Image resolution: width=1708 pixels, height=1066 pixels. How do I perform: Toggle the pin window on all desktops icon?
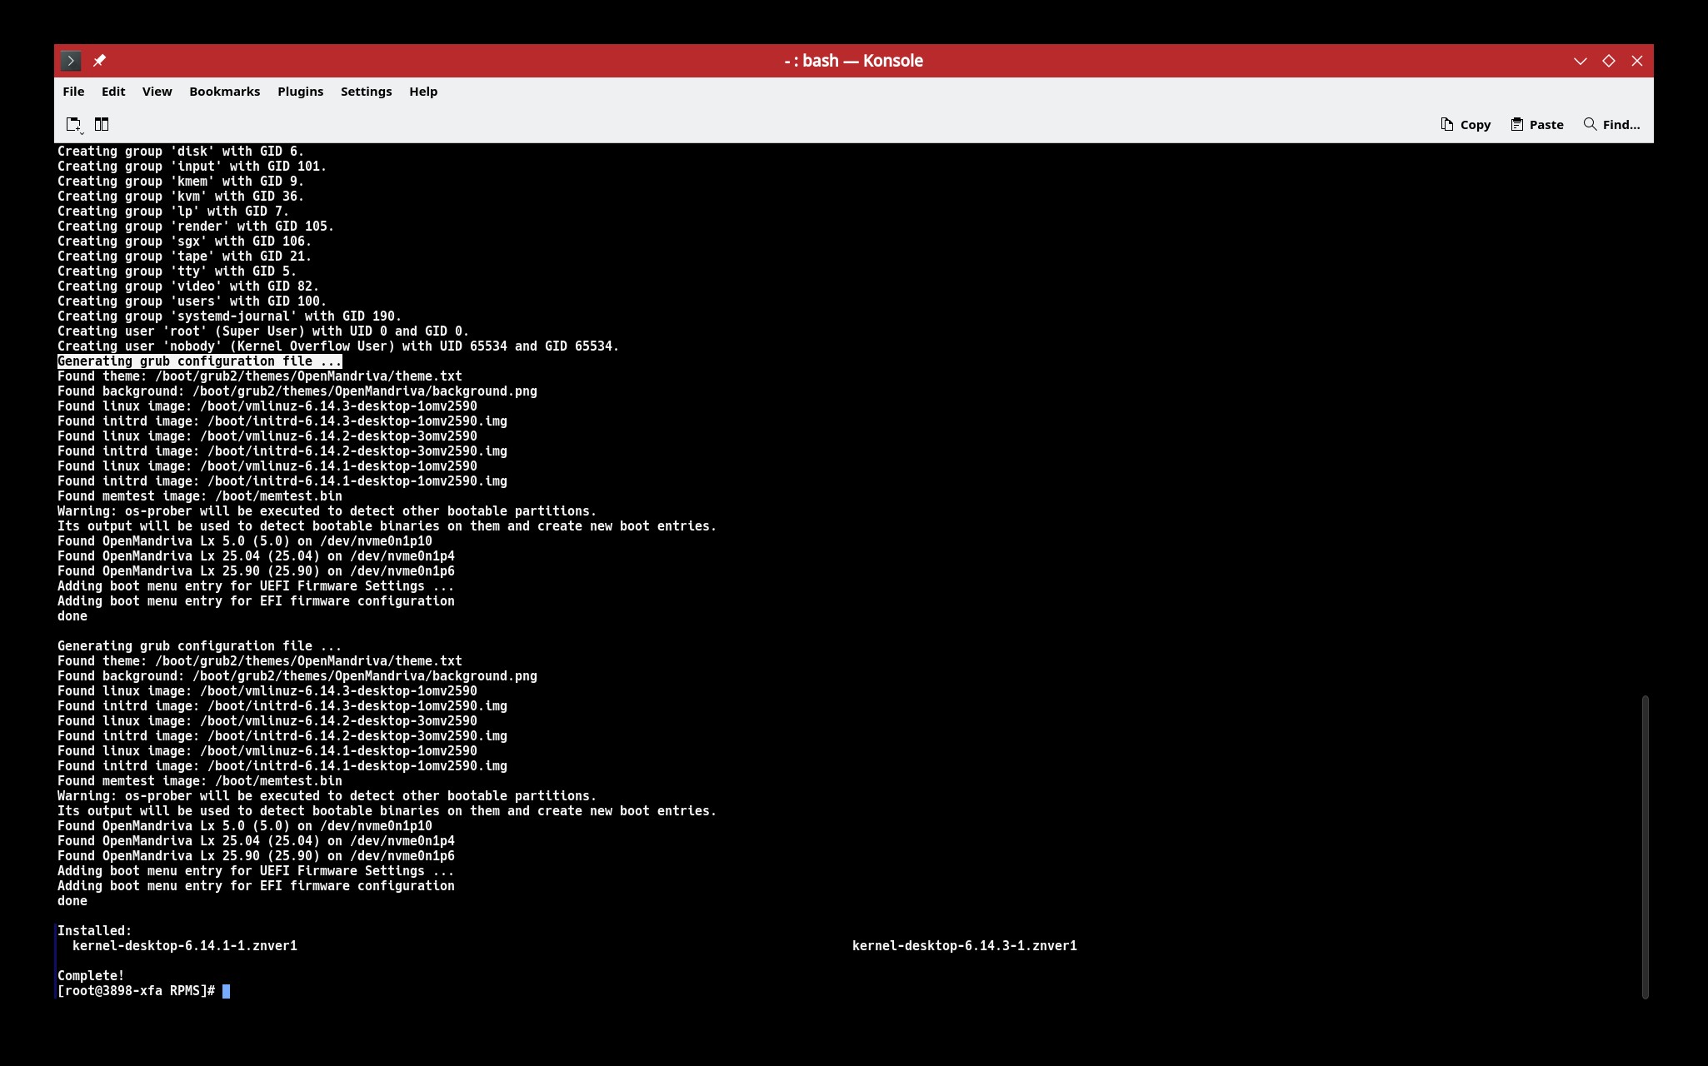point(99,61)
